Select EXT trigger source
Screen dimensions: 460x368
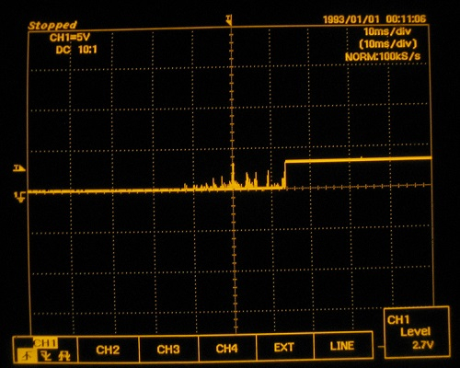point(284,348)
